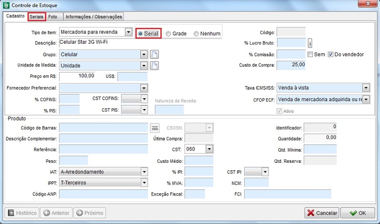Expand the CST 060 combo box
Screen dimensions: 380x224
209,149
